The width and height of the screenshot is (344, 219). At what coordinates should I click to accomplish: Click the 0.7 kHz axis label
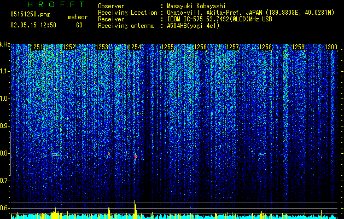pos(5,181)
